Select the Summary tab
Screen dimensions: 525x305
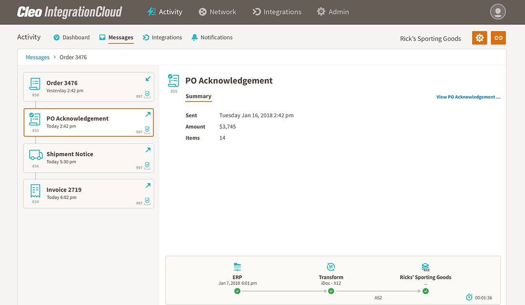(x=199, y=96)
